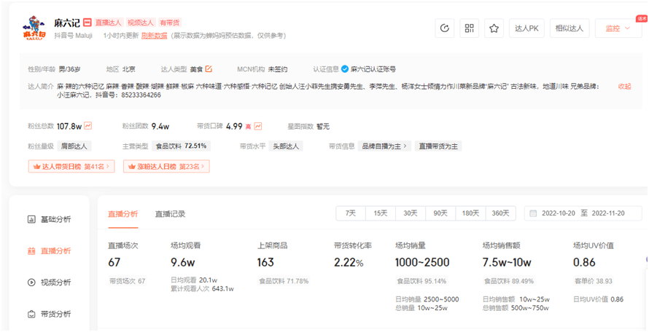Click the 直播分析 sidebar icon
The height and width of the screenshot is (332, 649).
pos(31,251)
